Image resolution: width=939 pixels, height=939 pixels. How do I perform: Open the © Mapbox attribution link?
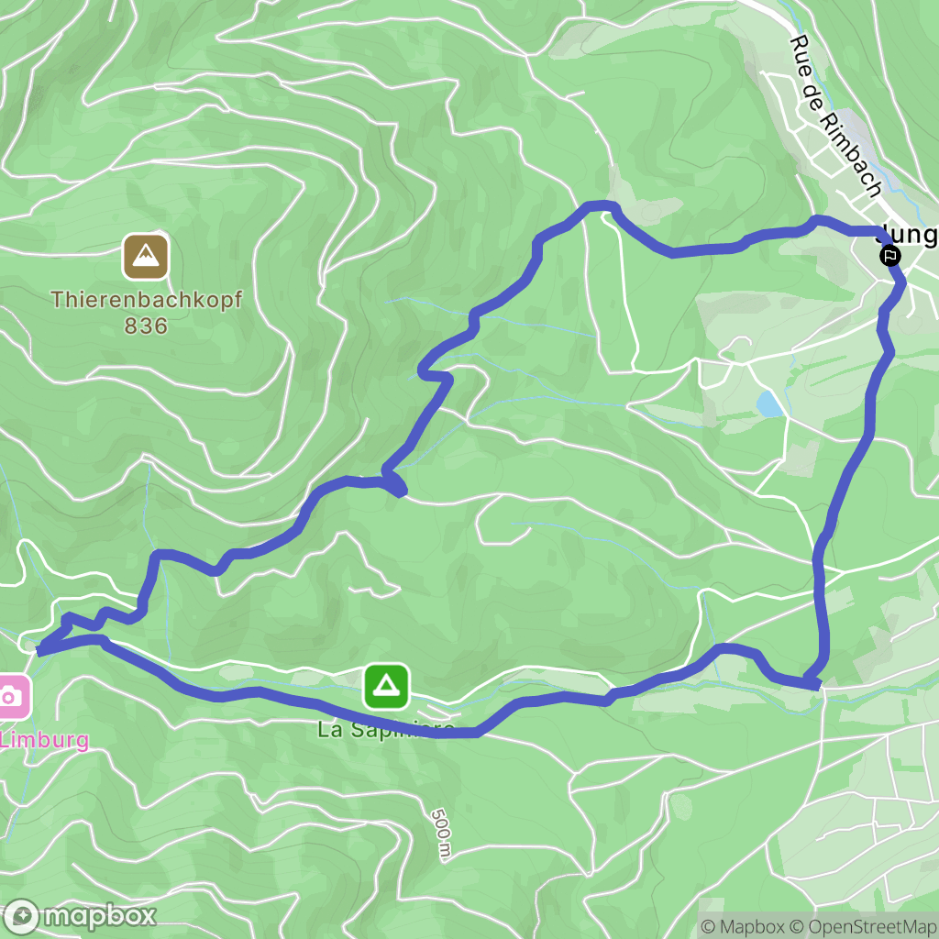(x=742, y=926)
